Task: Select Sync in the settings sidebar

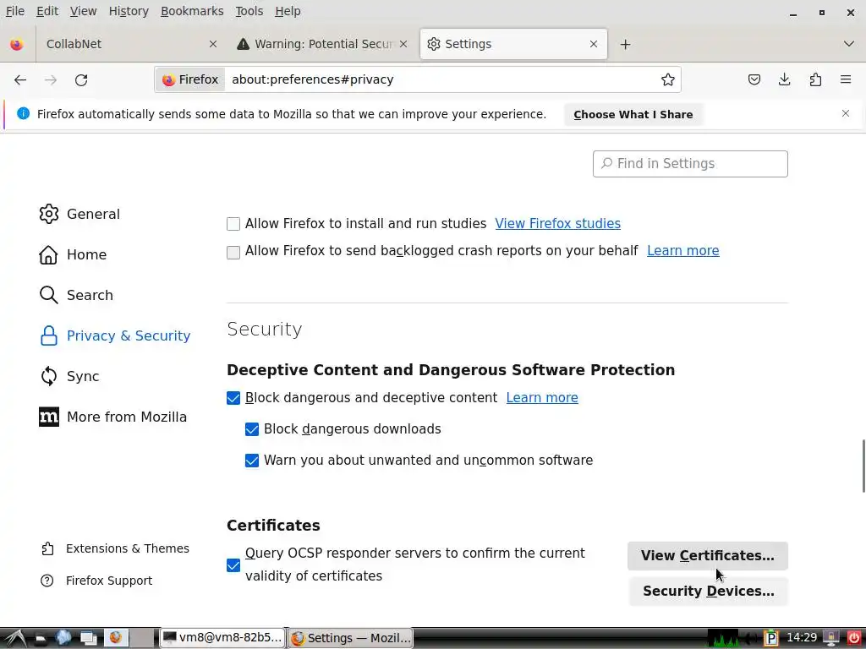Action: 83,376
